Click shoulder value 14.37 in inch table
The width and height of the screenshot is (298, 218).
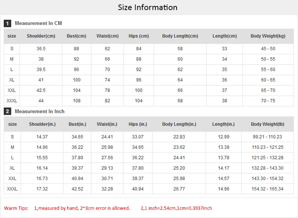coord(42,137)
